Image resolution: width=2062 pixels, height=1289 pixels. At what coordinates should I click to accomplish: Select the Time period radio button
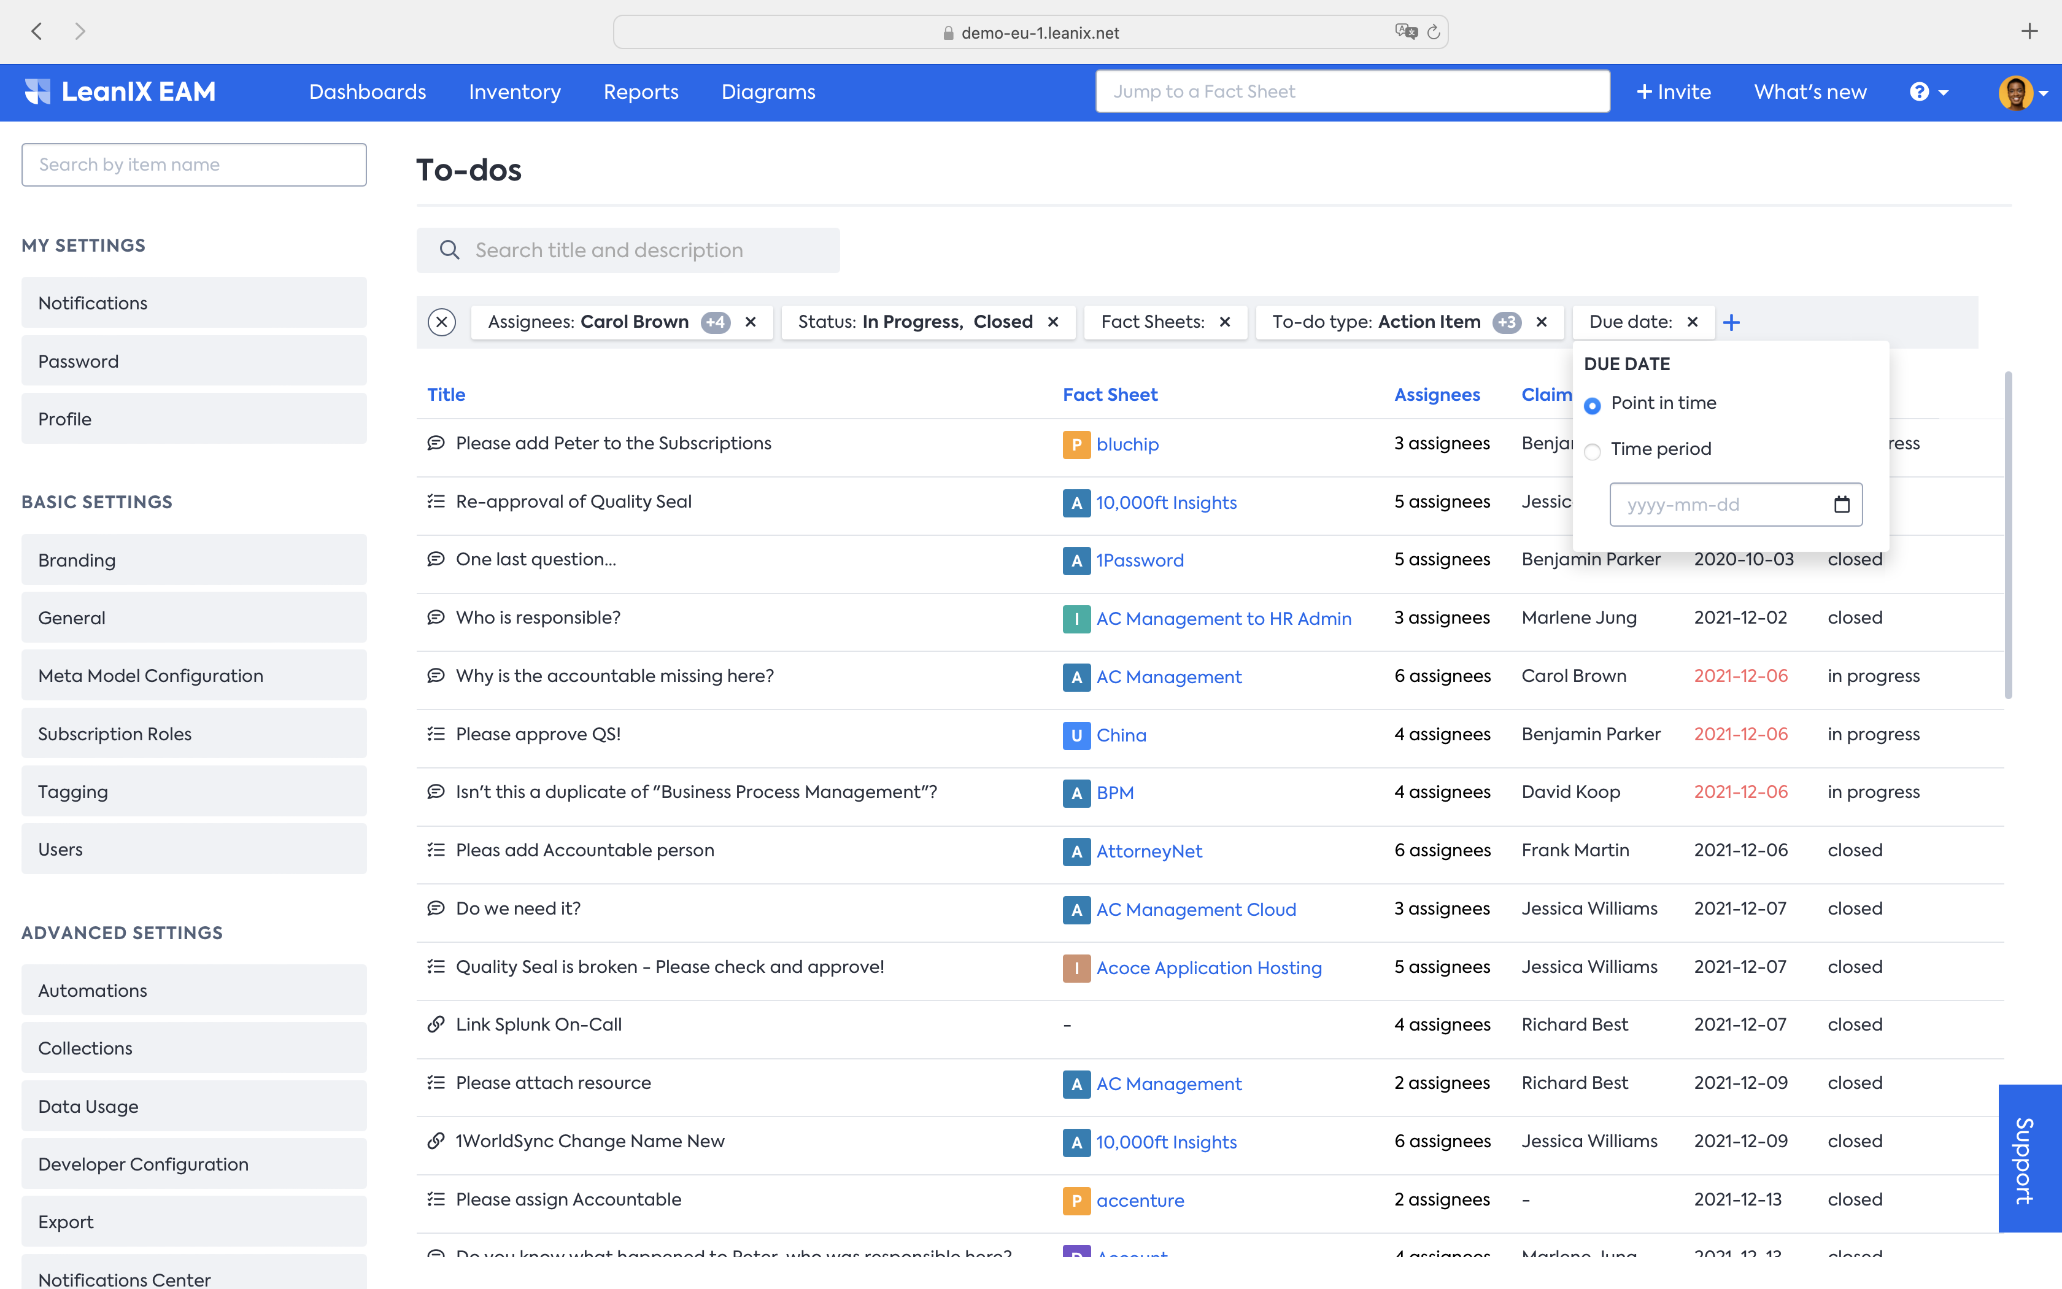pos(1592,451)
